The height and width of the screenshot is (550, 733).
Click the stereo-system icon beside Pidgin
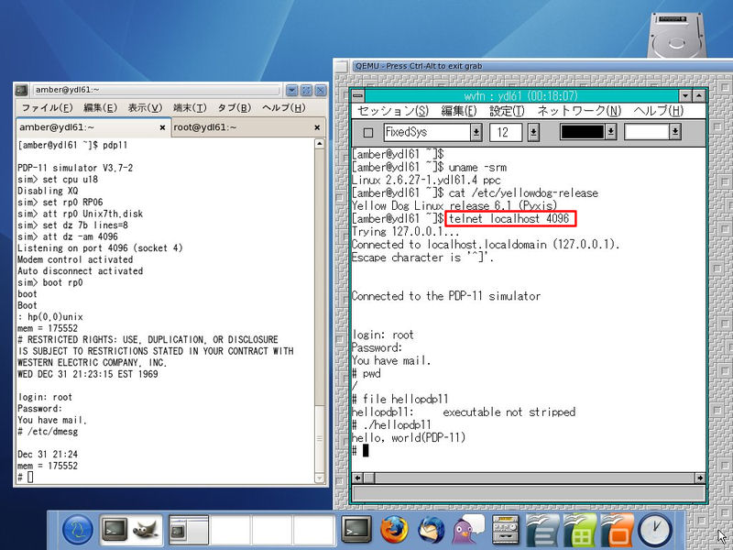(506, 530)
